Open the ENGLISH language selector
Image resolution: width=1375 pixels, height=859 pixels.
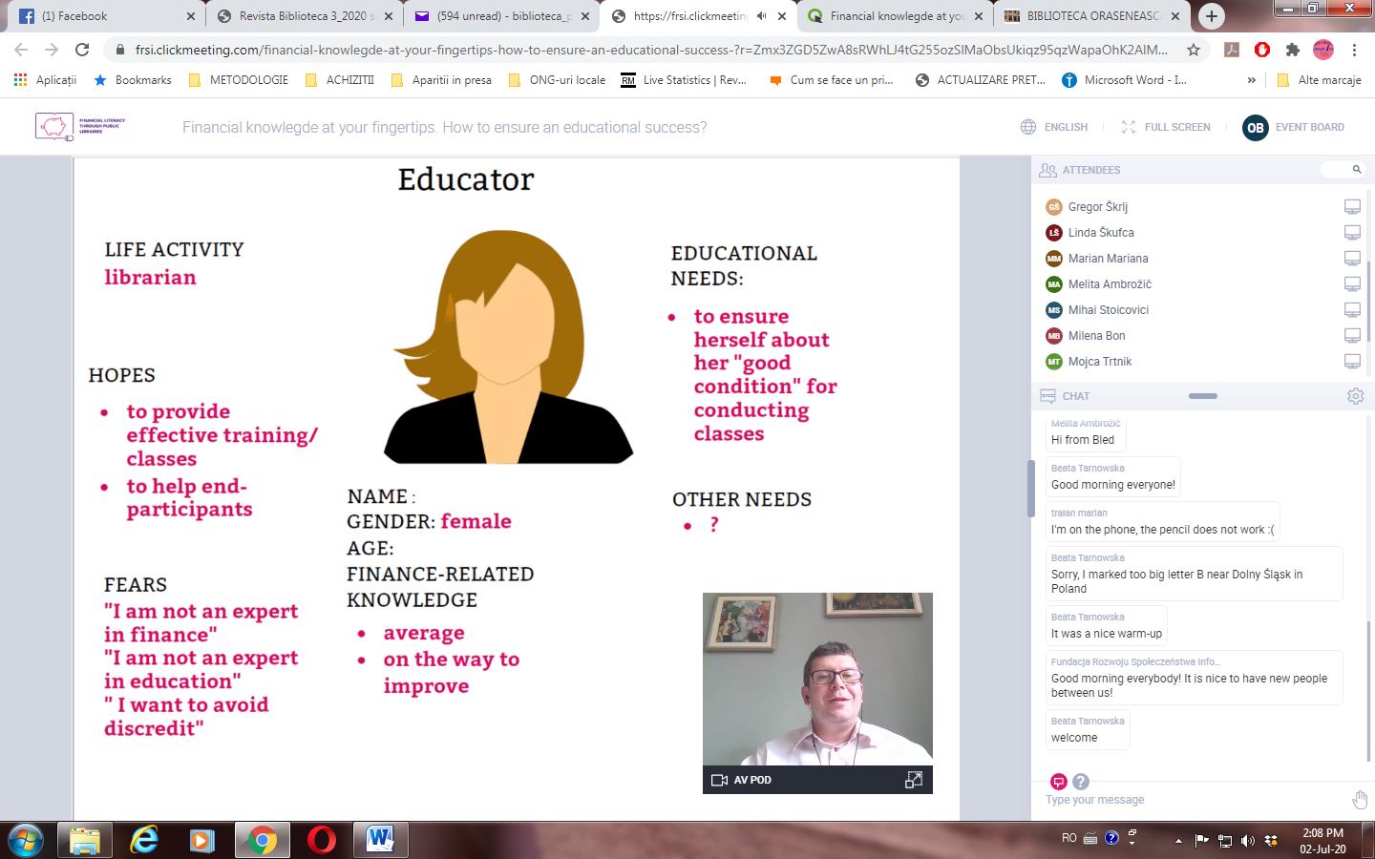point(1054,127)
